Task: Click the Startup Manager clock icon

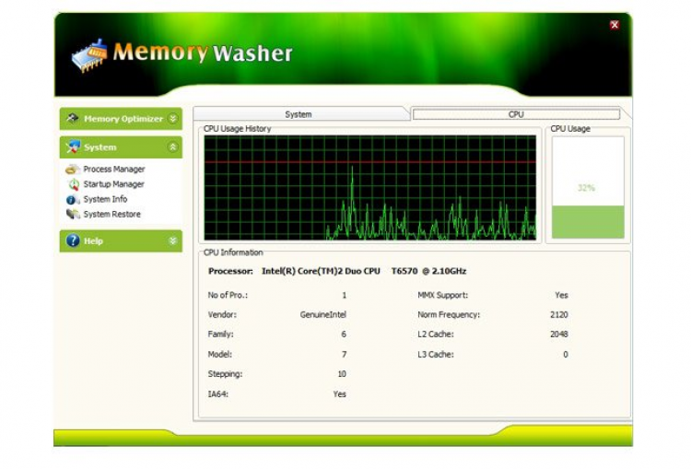Action: 74,184
